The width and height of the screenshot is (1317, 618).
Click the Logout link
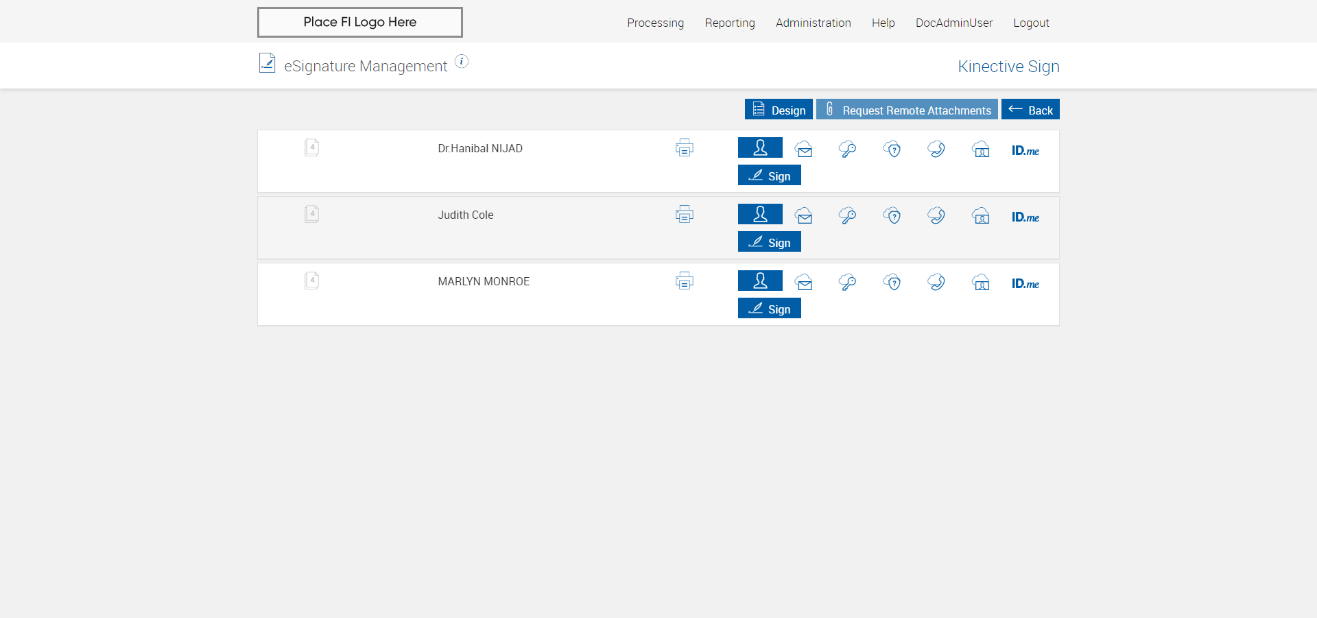tap(1031, 23)
